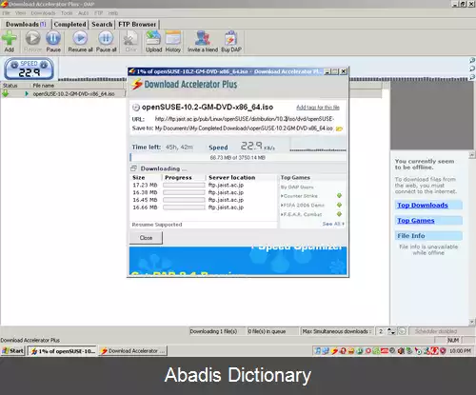Click the green download icon beside Counter Strike
This screenshot has height=395, width=476.
339,196
